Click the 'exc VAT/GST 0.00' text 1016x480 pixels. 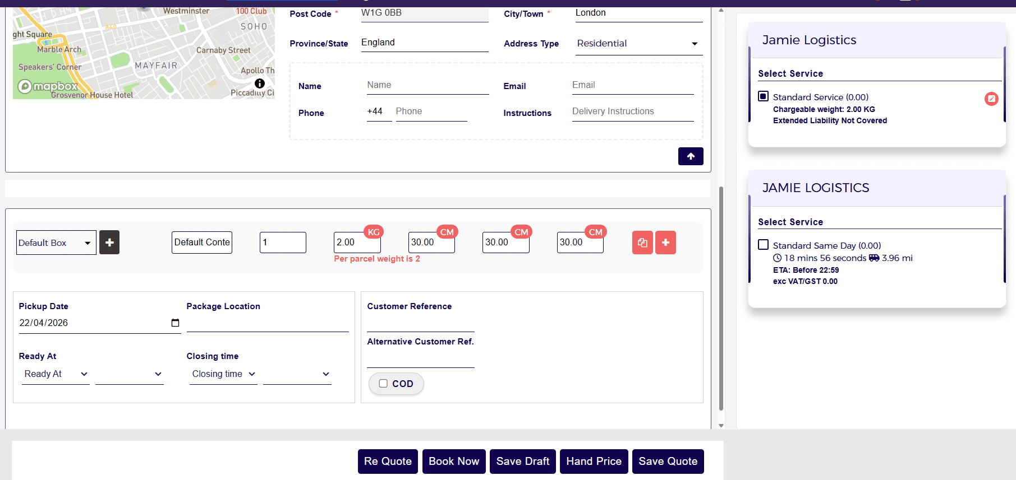(x=806, y=281)
